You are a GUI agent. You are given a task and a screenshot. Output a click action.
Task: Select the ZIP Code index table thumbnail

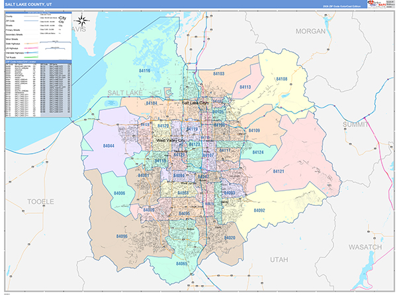coord(38,90)
